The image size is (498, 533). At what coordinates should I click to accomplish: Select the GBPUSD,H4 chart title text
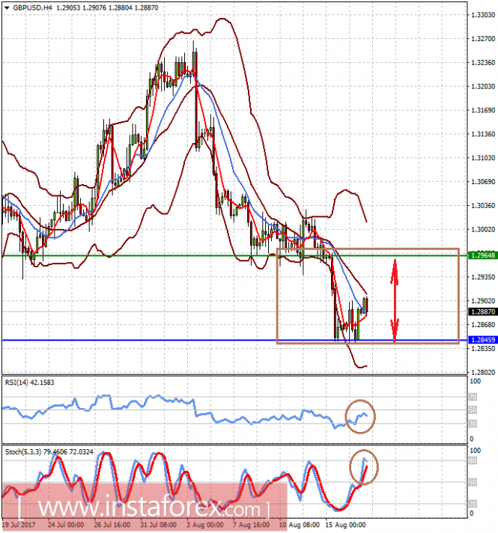pyautogui.click(x=32, y=7)
